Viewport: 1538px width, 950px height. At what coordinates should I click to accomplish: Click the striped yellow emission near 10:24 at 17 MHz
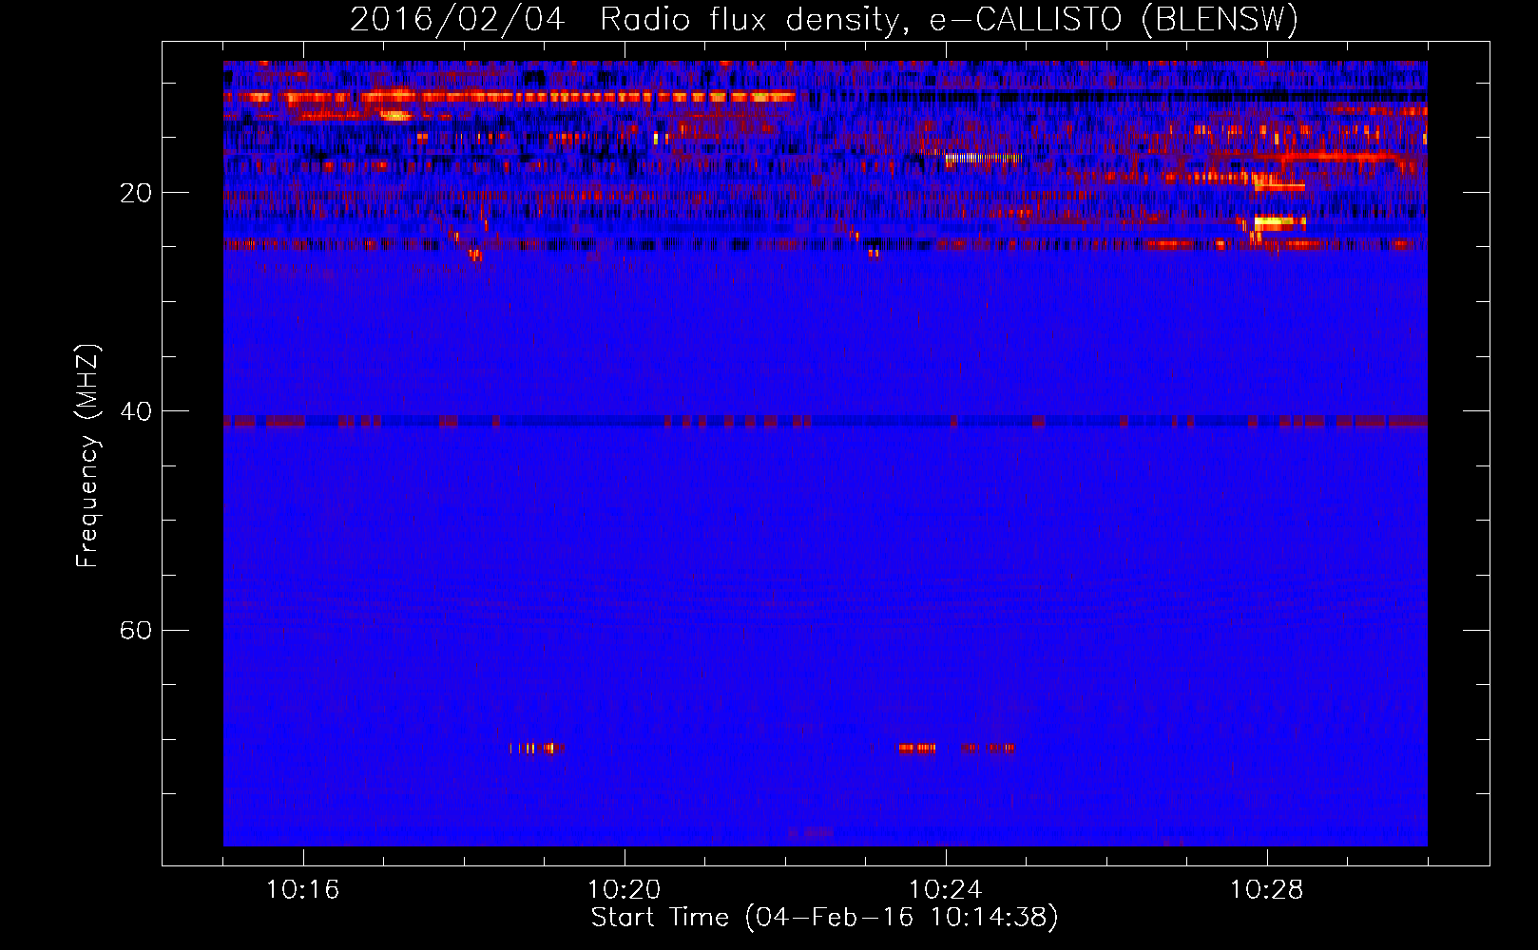(983, 159)
